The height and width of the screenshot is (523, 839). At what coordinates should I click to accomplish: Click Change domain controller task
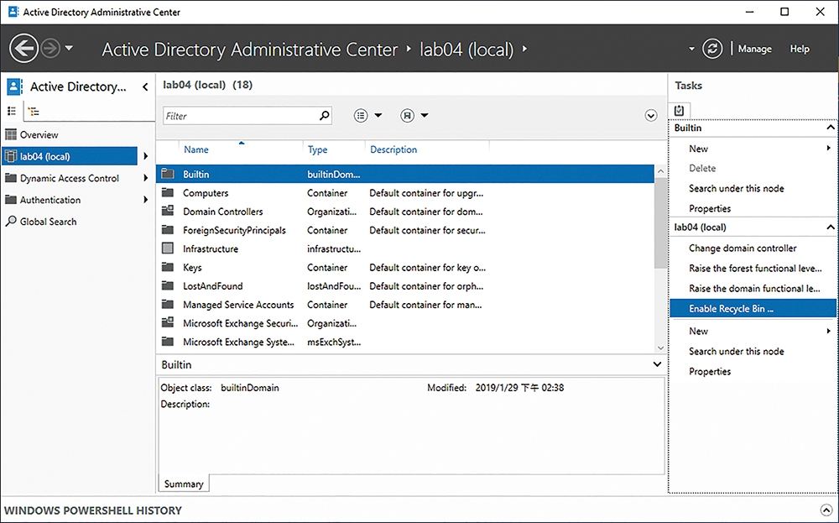[743, 248]
